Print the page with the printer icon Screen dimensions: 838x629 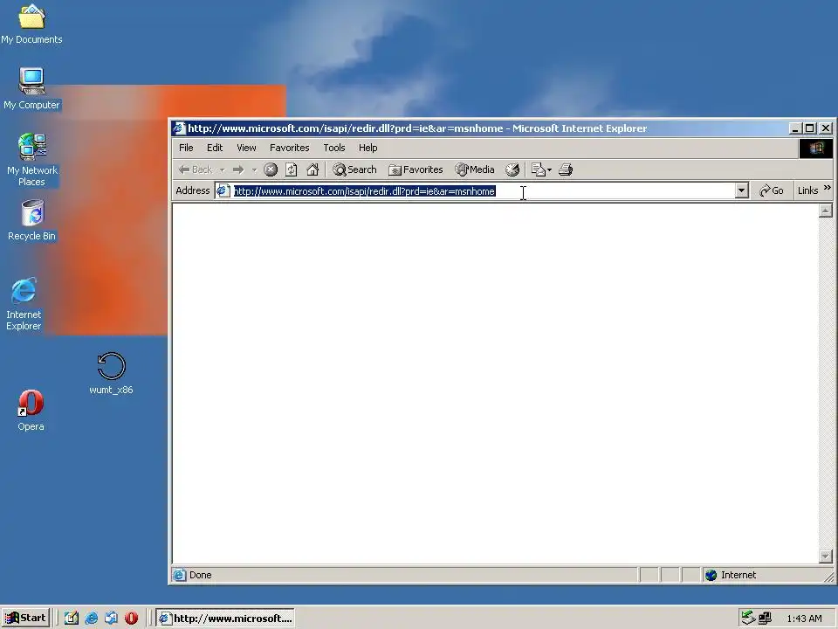tap(566, 169)
